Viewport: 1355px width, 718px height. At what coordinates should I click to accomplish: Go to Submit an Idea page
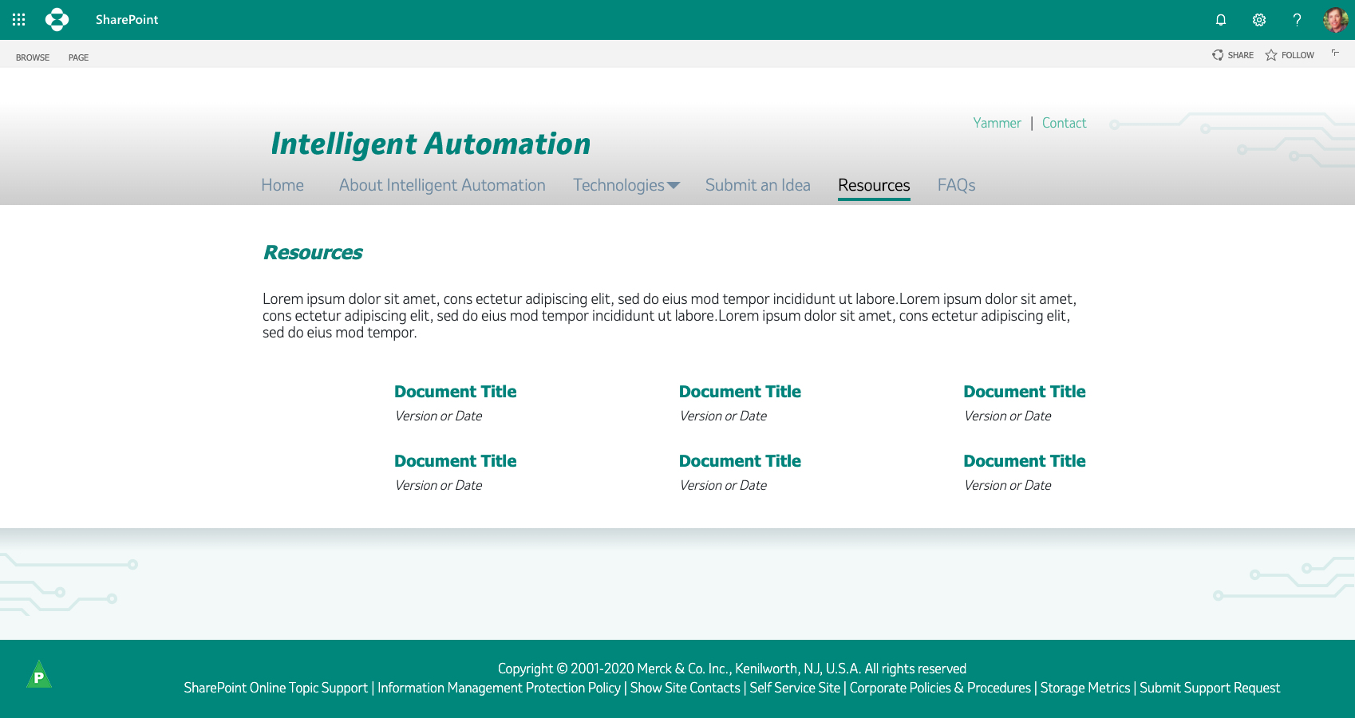coord(757,185)
